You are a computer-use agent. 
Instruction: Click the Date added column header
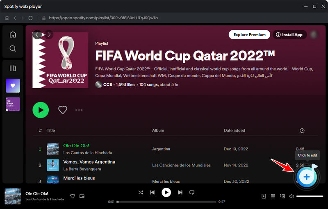(x=234, y=130)
